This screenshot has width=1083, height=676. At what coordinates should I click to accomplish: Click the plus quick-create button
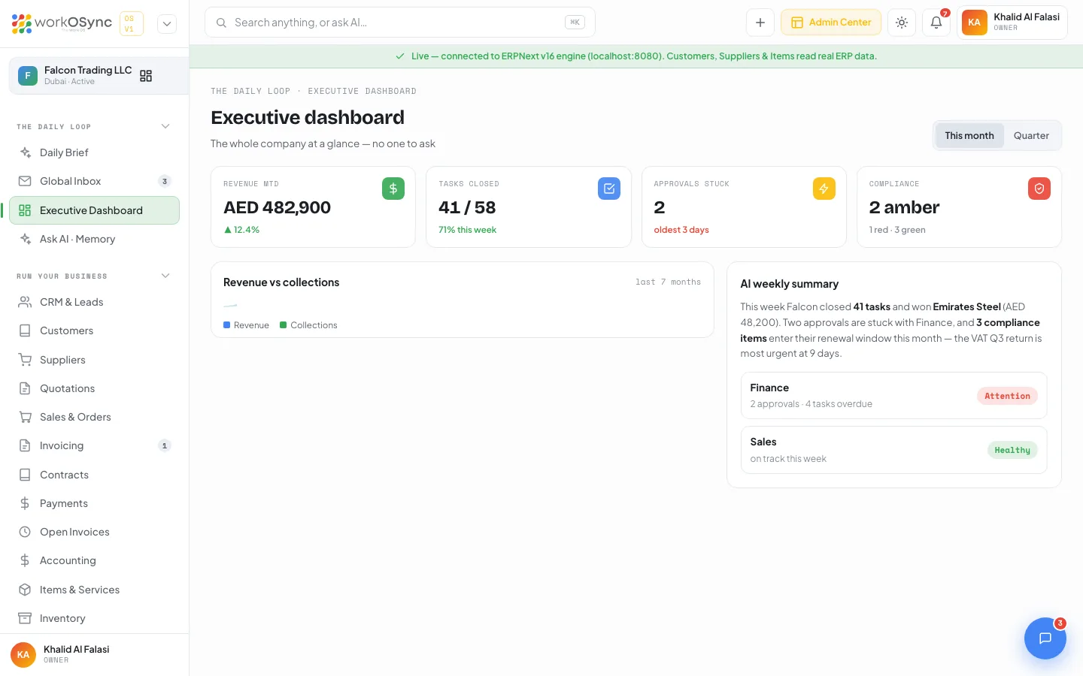[x=760, y=23]
